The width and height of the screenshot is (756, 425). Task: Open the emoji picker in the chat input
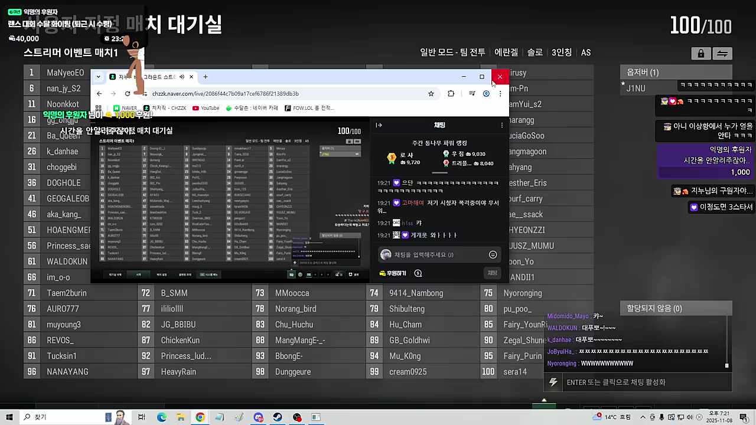coord(493,254)
